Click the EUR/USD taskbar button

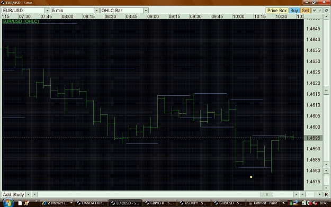[x=125, y=203]
